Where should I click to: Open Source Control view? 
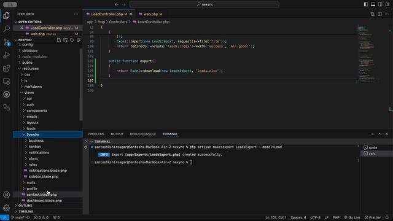click(x=7, y=42)
